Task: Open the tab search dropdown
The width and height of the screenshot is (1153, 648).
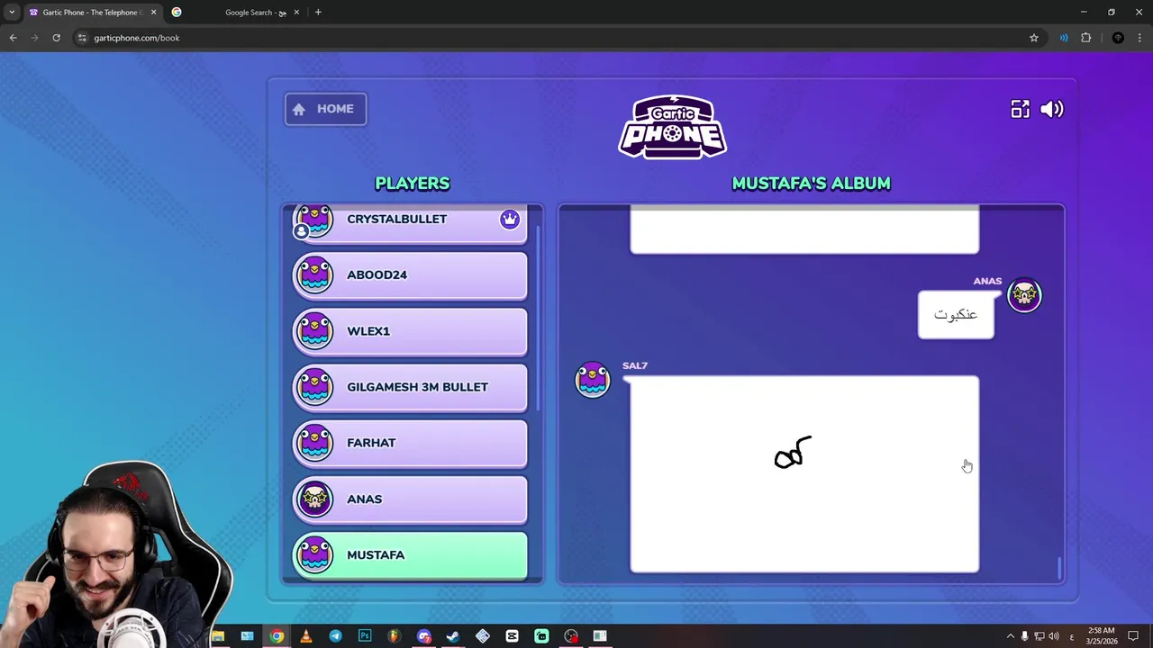Action: click(x=11, y=13)
